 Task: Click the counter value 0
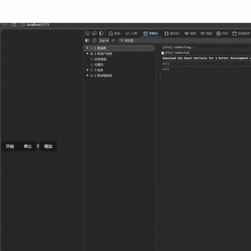click(38, 146)
